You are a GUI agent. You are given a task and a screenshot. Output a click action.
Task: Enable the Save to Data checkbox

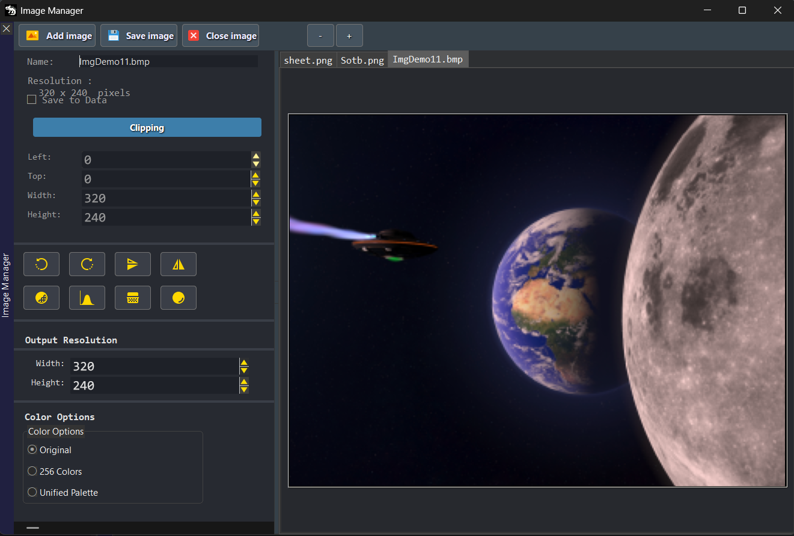coord(31,99)
